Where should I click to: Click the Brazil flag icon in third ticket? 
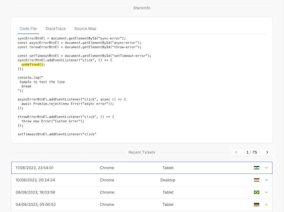[x=257, y=192]
